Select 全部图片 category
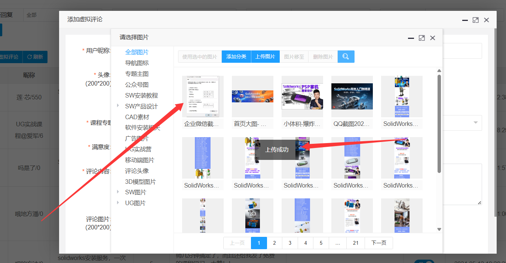The height and width of the screenshot is (263, 506). pyautogui.click(x=137, y=52)
